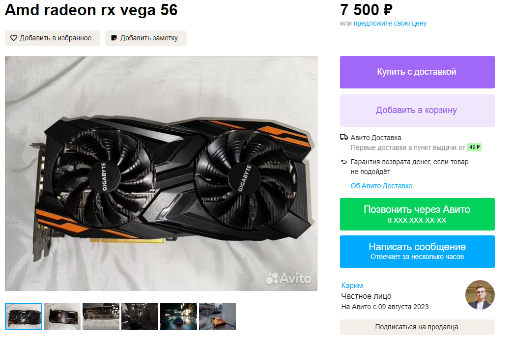This screenshot has height=344, width=513.
Task: Open seller profile link Карим
Action: click(x=352, y=286)
